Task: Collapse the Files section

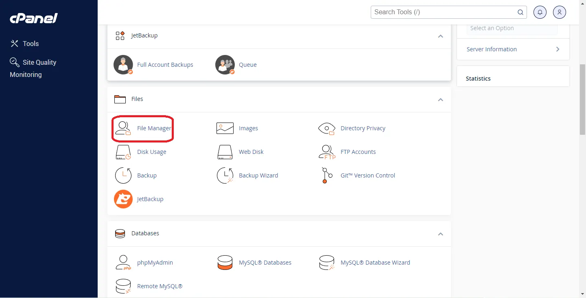Action: point(440,99)
